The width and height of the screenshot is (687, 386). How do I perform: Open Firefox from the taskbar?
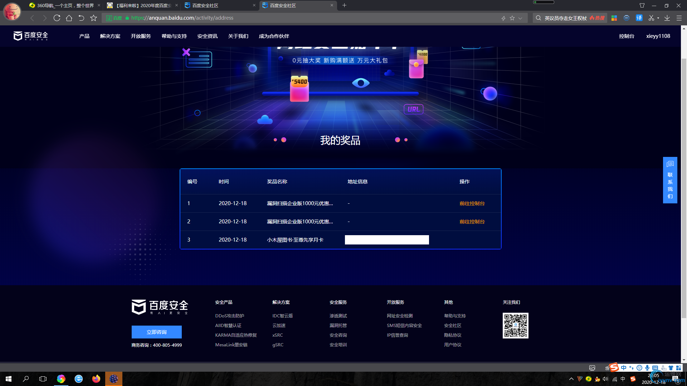pos(96,379)
